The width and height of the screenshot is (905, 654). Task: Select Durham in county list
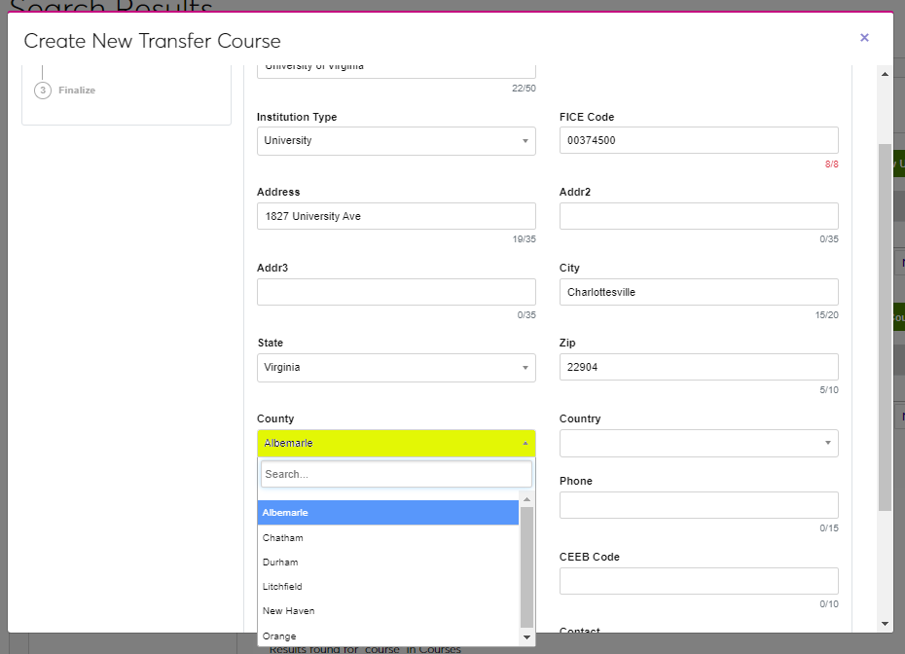tap(388, 562)
